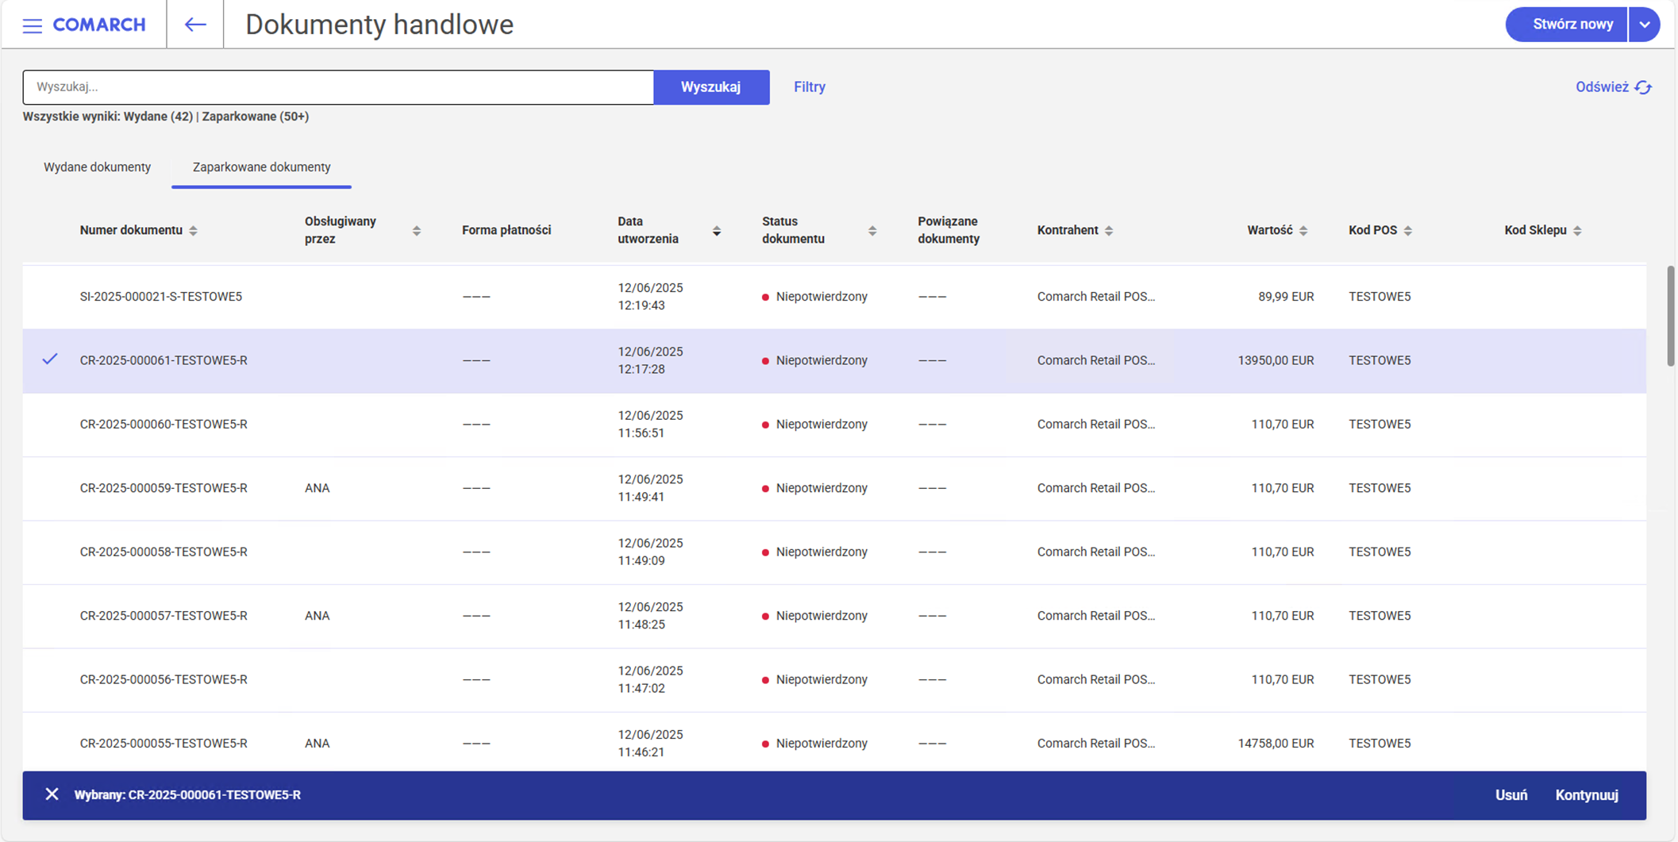Click the Dokumenty handlowe page title
The height and width of the screenshot is (842, 1678).
click(x=379, y=25)
